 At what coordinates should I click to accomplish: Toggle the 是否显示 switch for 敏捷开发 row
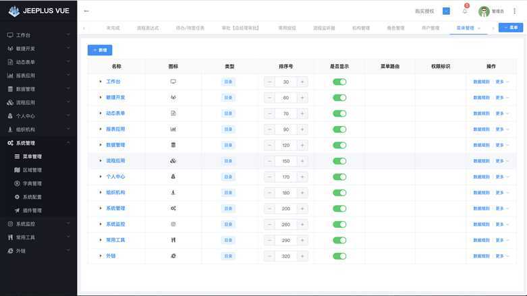pyautogui.click(x=339, y=98)
